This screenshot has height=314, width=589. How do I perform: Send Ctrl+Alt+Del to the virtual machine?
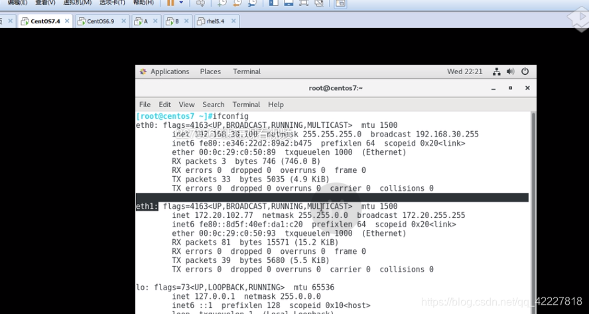[200, 3]
